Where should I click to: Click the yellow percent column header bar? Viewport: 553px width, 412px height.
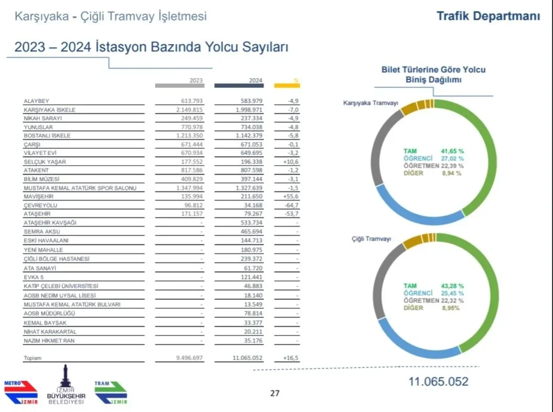(x=287, y=85)
